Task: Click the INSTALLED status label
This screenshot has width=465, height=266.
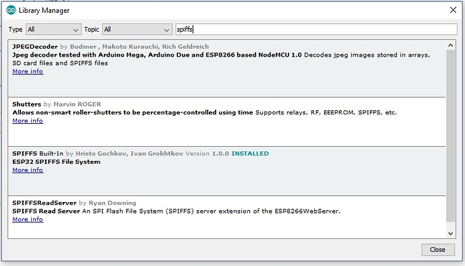Action: [250, 154]
